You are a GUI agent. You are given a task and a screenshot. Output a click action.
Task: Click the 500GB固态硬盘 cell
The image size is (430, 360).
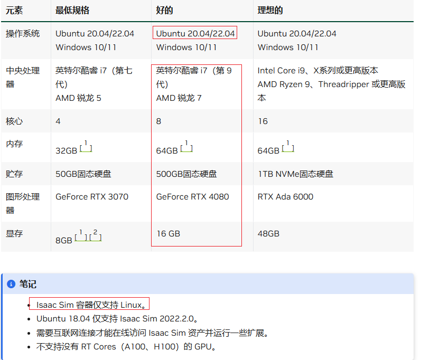(186, 174)
